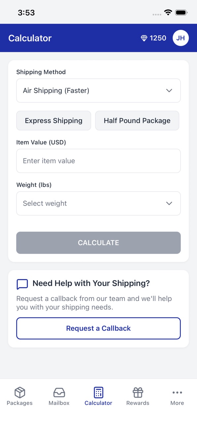Image resolution: width=197 pixels, height=426 pixels.
Task: Tap the chat bubble help icon
Action: coord(22,284)
